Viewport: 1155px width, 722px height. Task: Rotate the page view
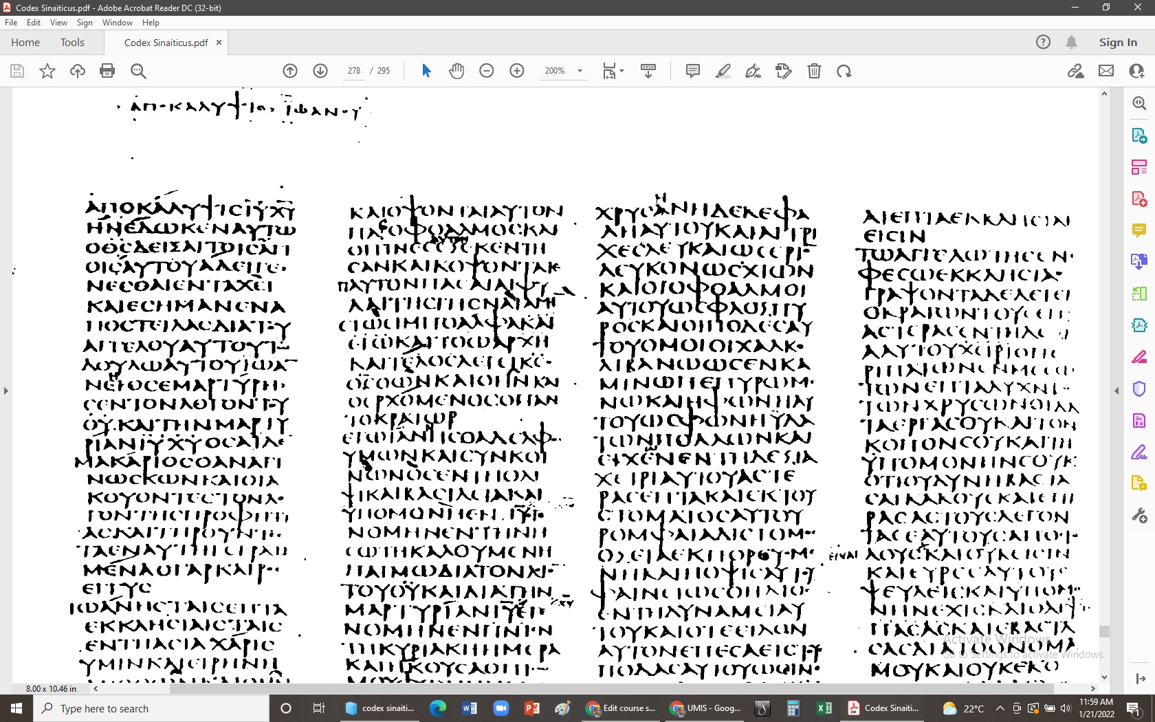coord(844,71)
